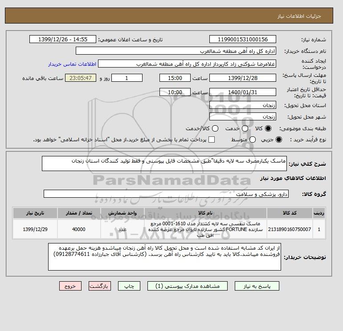Toggle the اسناد خزانه اسلامی payment checkbox
Screen dimensions: 343x331
tap(212, 140)
